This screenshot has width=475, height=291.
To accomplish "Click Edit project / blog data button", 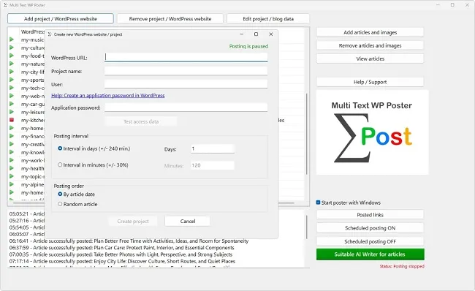I will tap(268, 18).
